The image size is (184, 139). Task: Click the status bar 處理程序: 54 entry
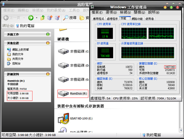101,98
